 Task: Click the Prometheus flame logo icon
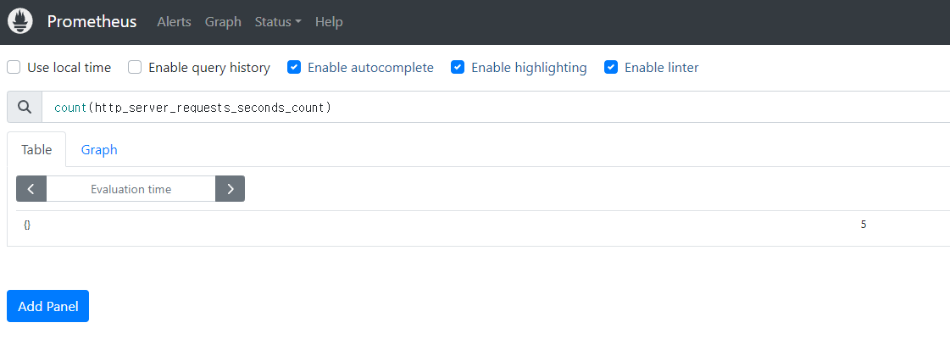[x=20, y=22]
